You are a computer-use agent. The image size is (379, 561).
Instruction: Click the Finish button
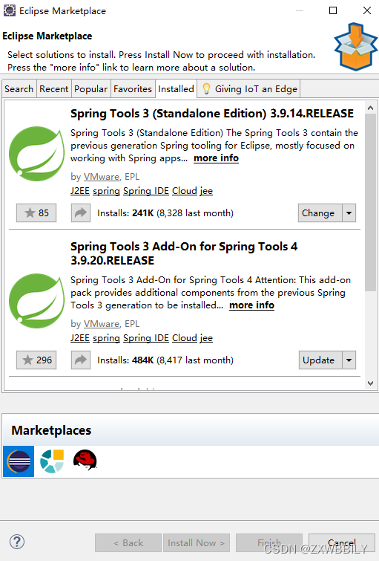click(269, 542)
